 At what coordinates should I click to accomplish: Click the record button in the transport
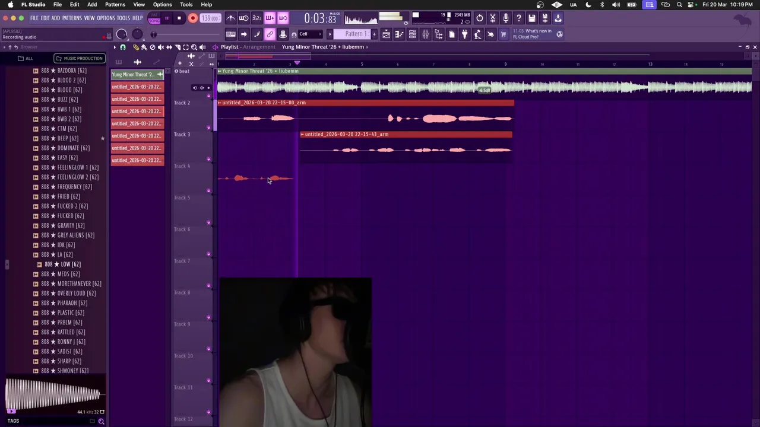pos(192,18)
